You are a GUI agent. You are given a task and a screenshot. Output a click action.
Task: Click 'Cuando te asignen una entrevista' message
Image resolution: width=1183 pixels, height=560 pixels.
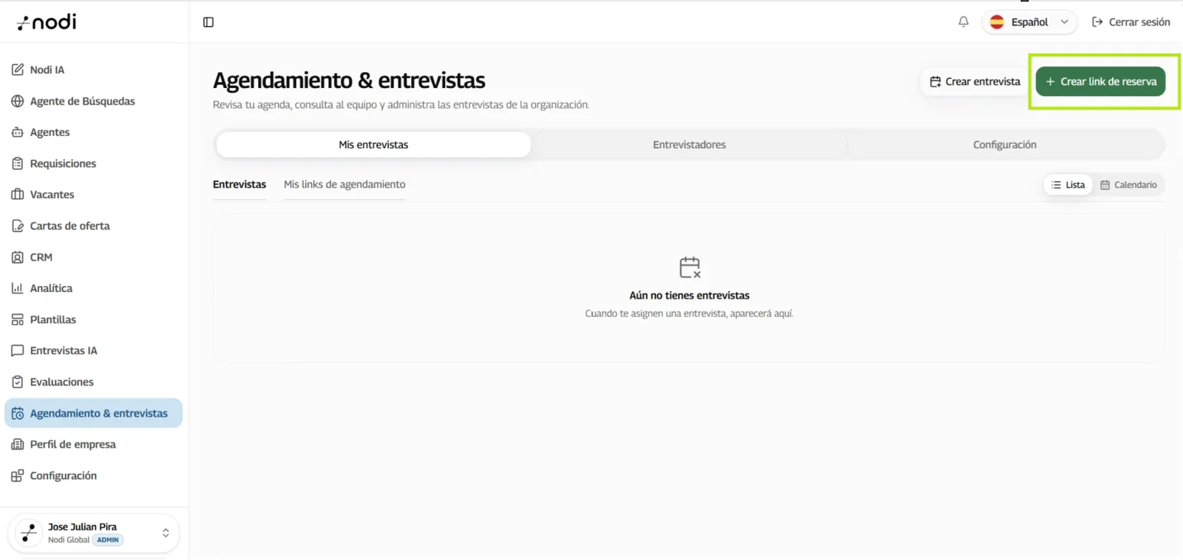pos(689,314)
